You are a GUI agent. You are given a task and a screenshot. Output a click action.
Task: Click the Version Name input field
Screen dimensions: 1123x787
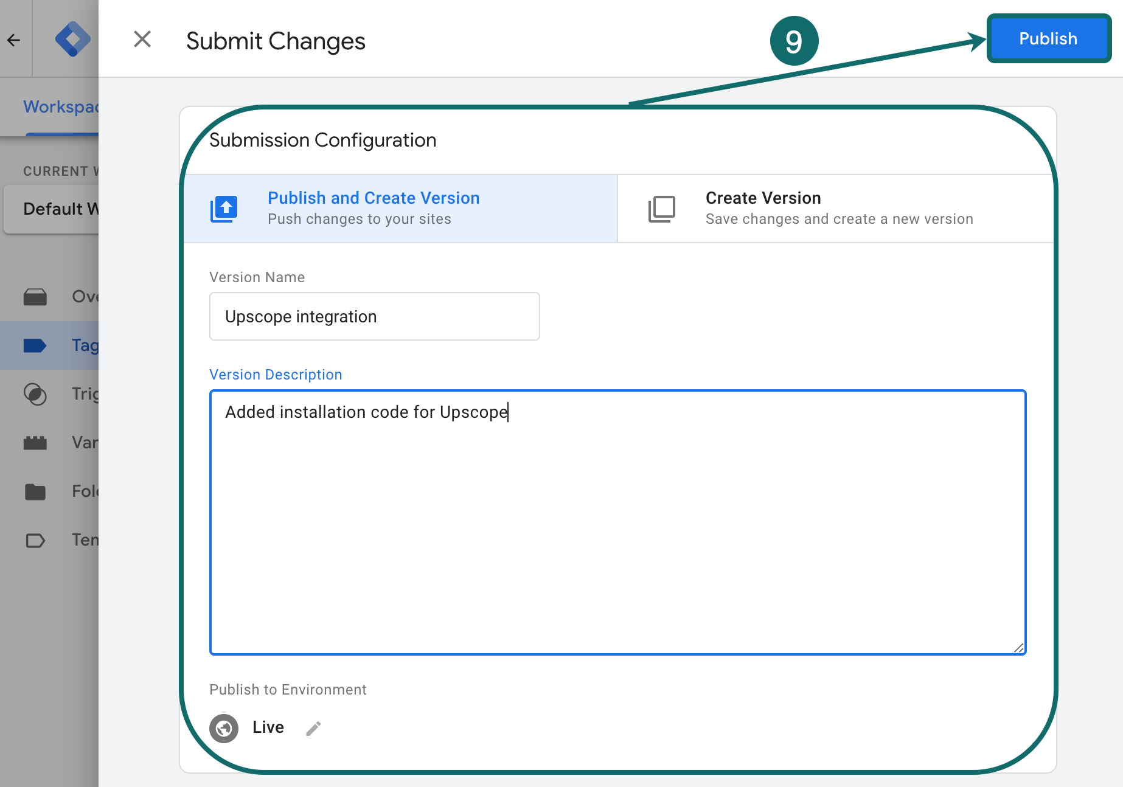pos(374,316)
